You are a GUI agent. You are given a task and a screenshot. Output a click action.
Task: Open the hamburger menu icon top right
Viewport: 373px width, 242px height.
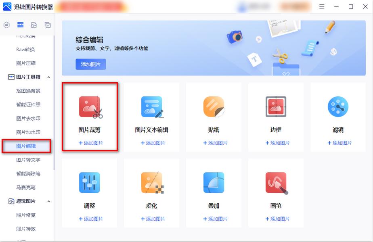point(321,6)
